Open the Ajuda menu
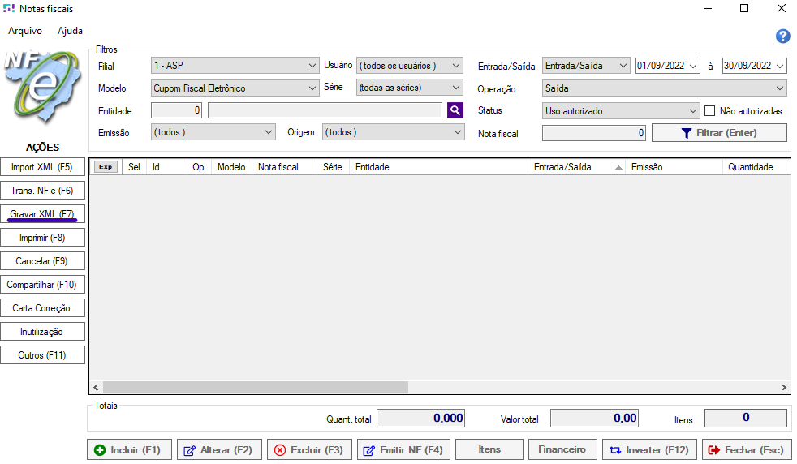 click(70, 31)
